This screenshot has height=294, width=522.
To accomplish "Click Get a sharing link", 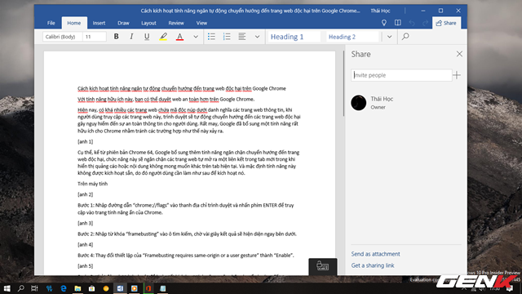I will pyautogui.click(x=373, y=265).
